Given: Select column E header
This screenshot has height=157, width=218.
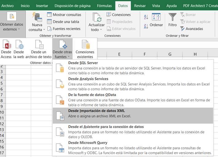Looking at the screenshot, I should coord(119,54).
